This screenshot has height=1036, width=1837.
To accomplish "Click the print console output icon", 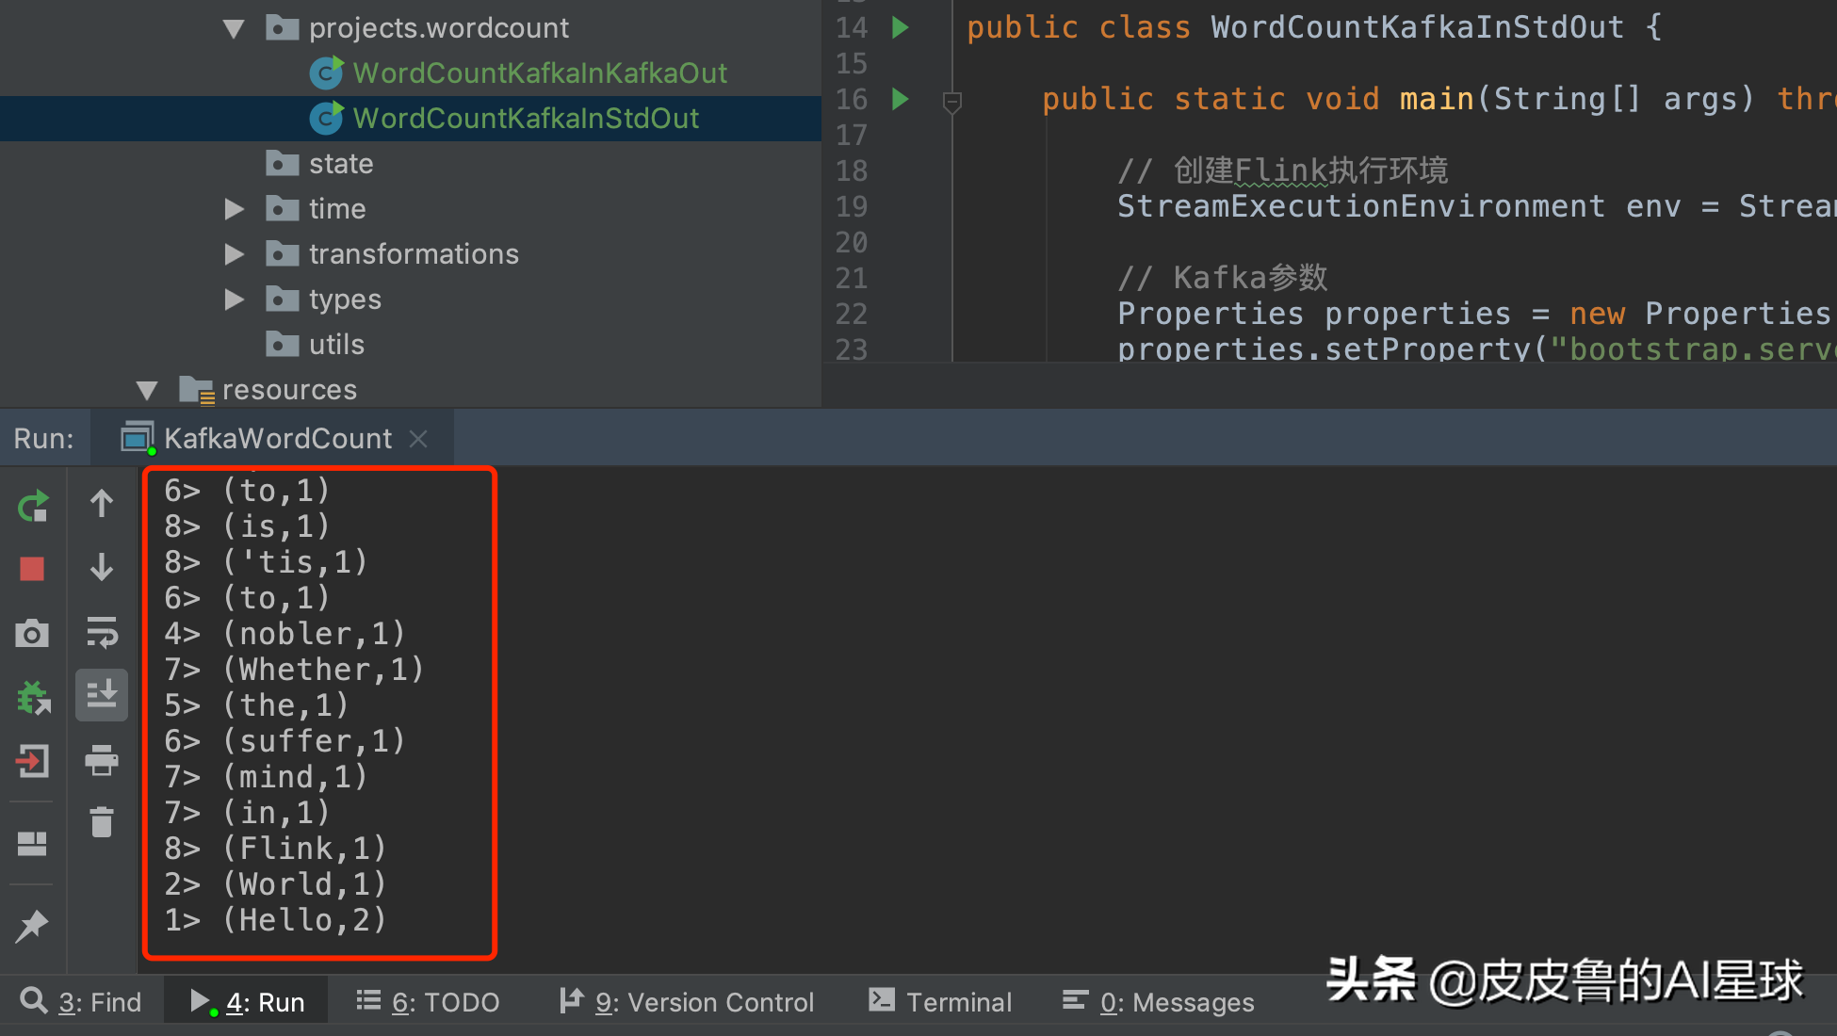I will pyautogui.click(x=102, y=760).
